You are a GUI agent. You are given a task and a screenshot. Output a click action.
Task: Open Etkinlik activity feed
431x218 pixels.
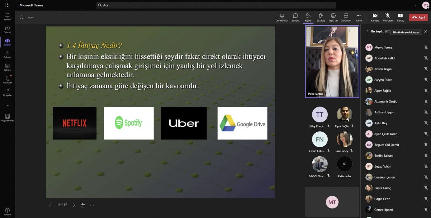[7, 17]
